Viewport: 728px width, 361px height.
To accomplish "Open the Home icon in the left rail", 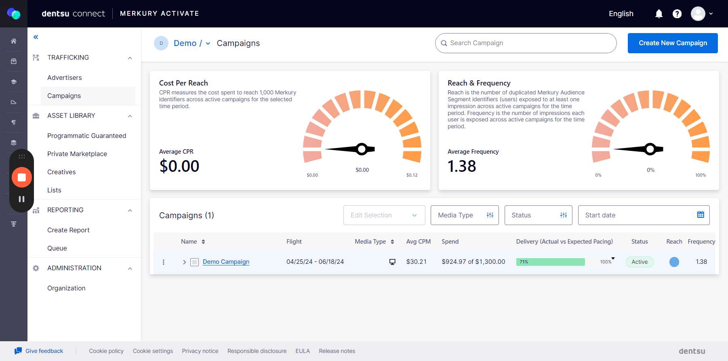I will [14, 41].
